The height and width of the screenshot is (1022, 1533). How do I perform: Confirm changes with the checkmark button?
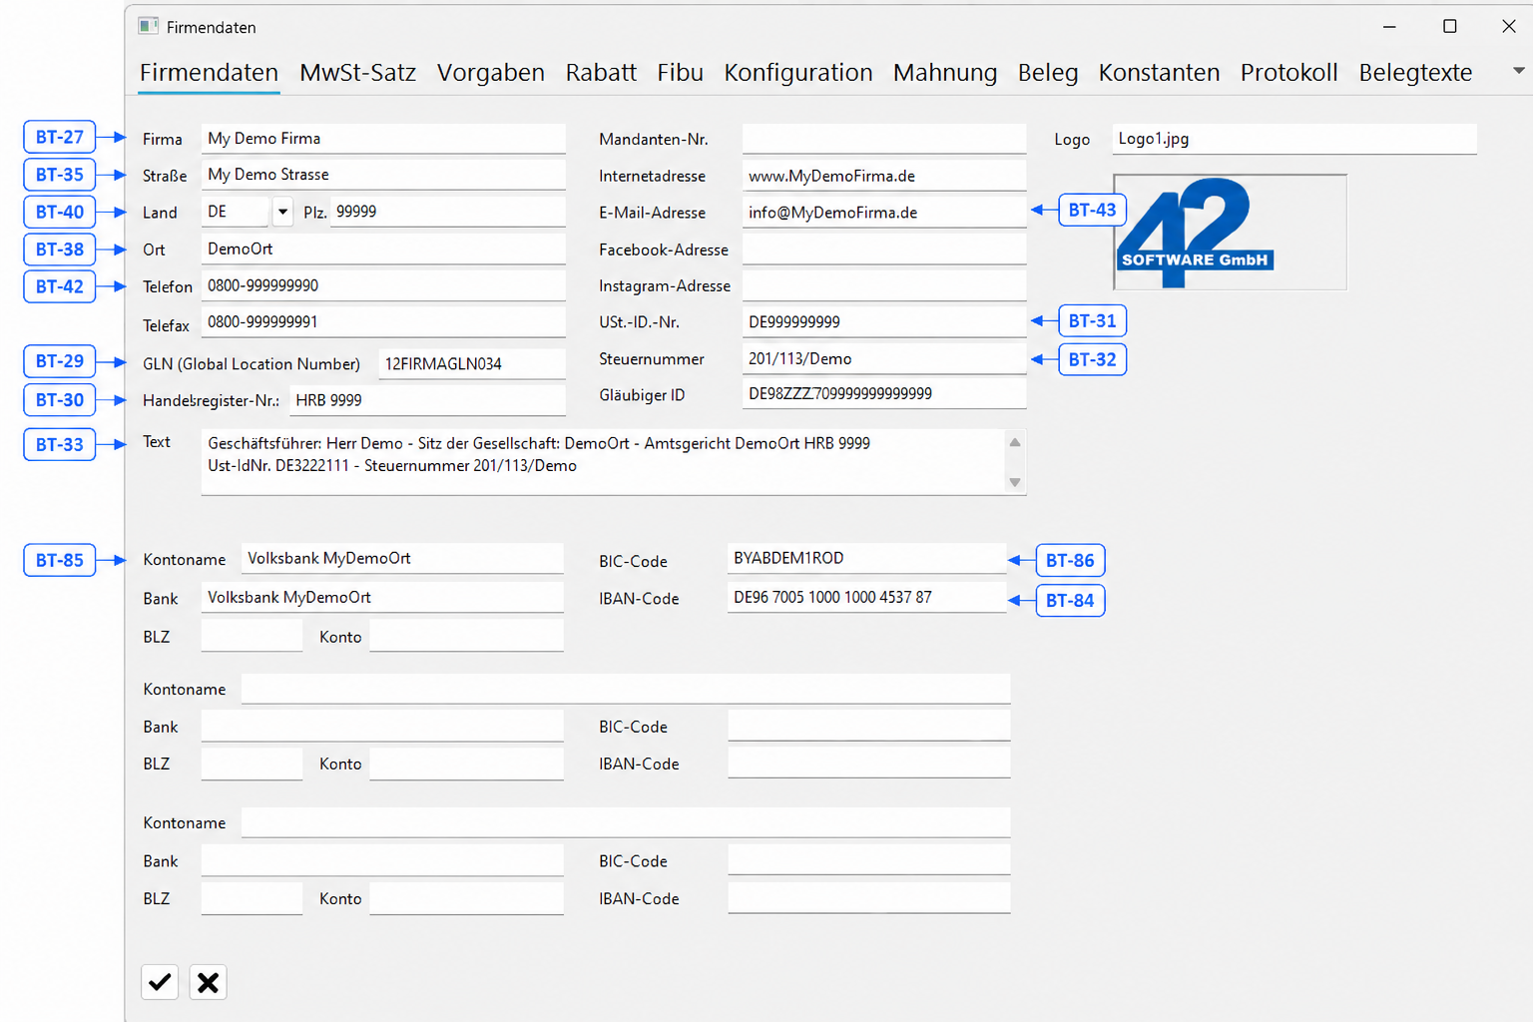click(160, 982)
